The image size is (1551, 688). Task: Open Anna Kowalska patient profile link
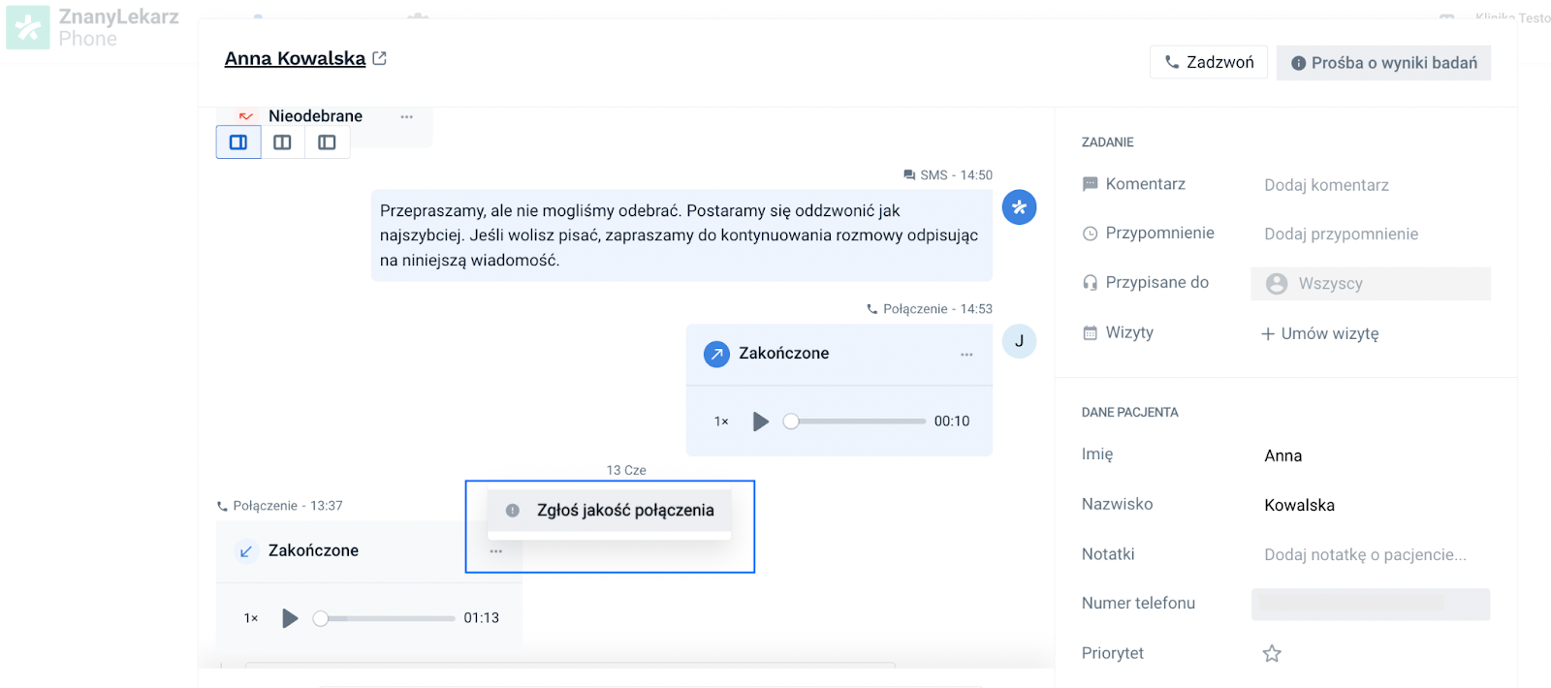295,58
